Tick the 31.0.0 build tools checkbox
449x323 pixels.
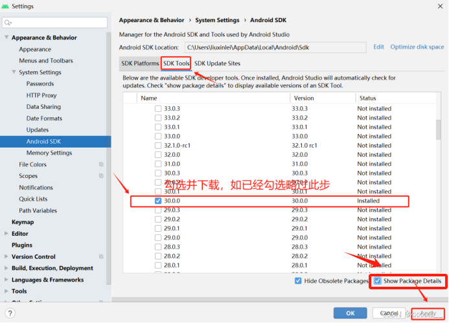(158, 164)
